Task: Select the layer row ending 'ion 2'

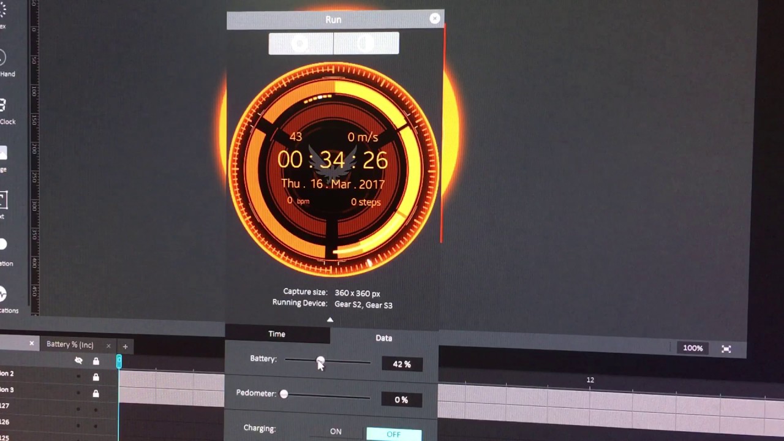Action: point(59,375)
